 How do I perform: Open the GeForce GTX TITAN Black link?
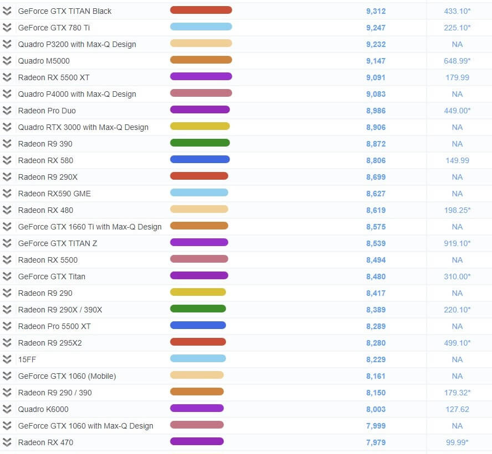tap(65, 11)
